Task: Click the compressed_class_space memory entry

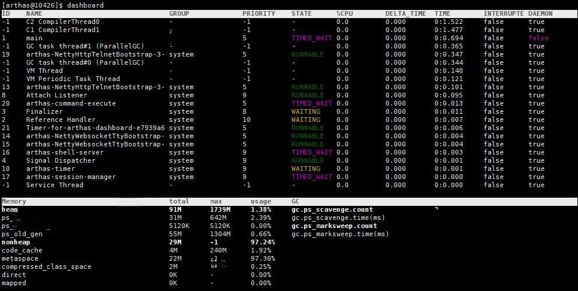Action: pos(47,267)
